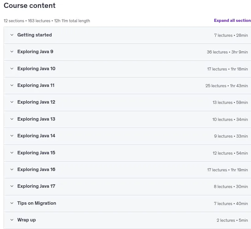251x229 pixels.
Task: Click '17 lectures • 1hr 19min' text
Action: 228,170
